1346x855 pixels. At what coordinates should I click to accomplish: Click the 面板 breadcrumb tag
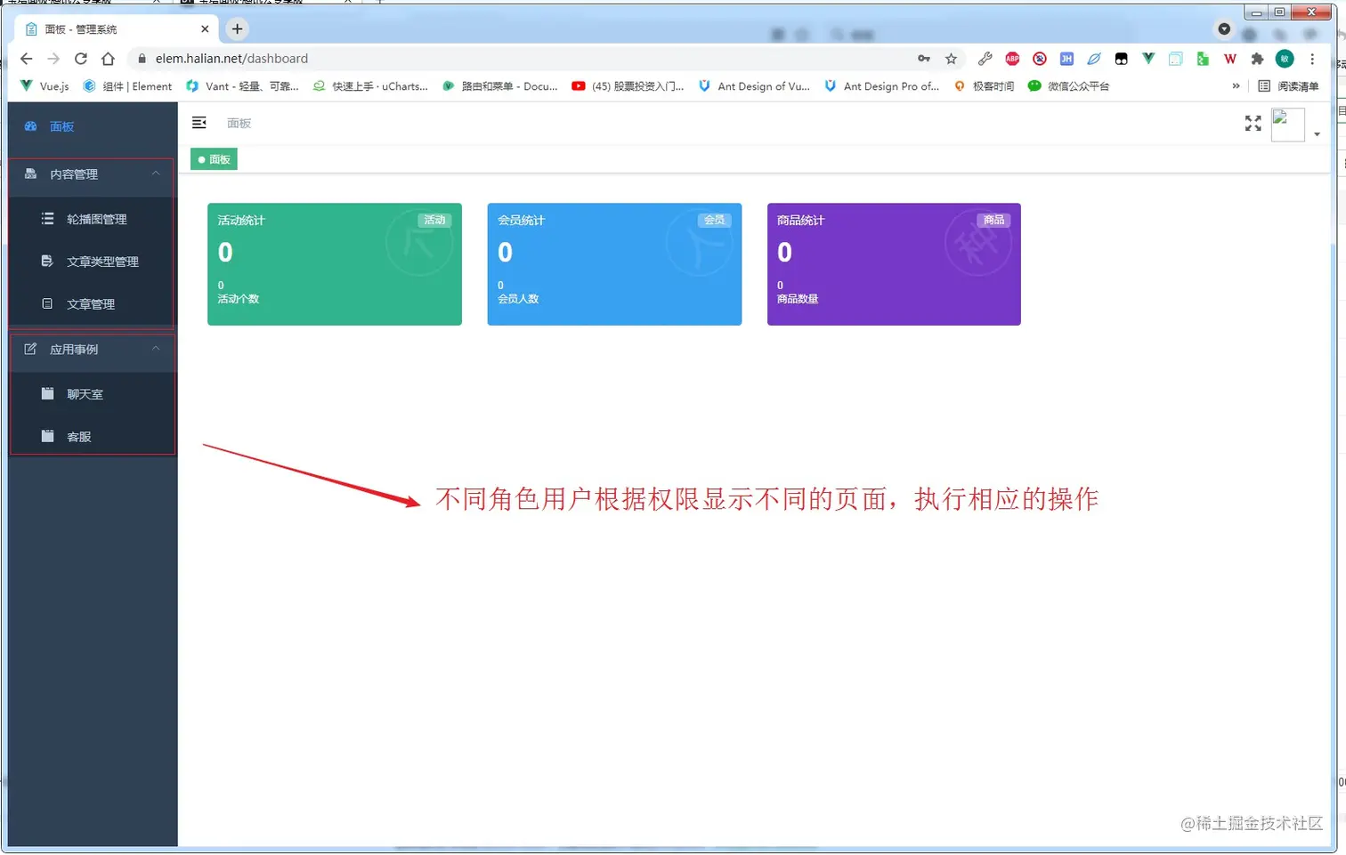point(213,159)
